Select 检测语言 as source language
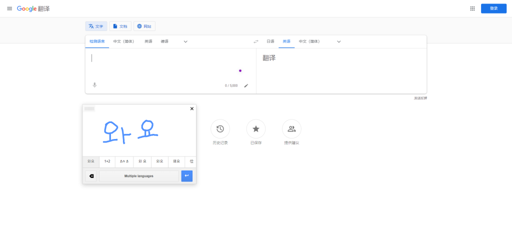This screenshot has width=512, height=250. tap(97, 41)
